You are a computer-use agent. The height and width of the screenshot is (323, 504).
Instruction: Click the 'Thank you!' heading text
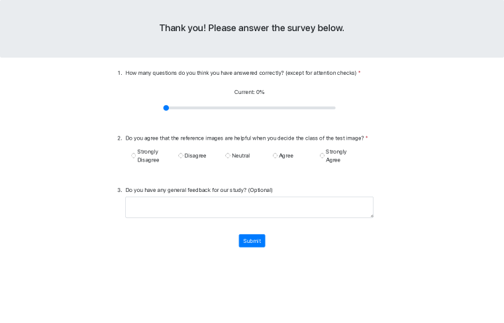(252, 28)
